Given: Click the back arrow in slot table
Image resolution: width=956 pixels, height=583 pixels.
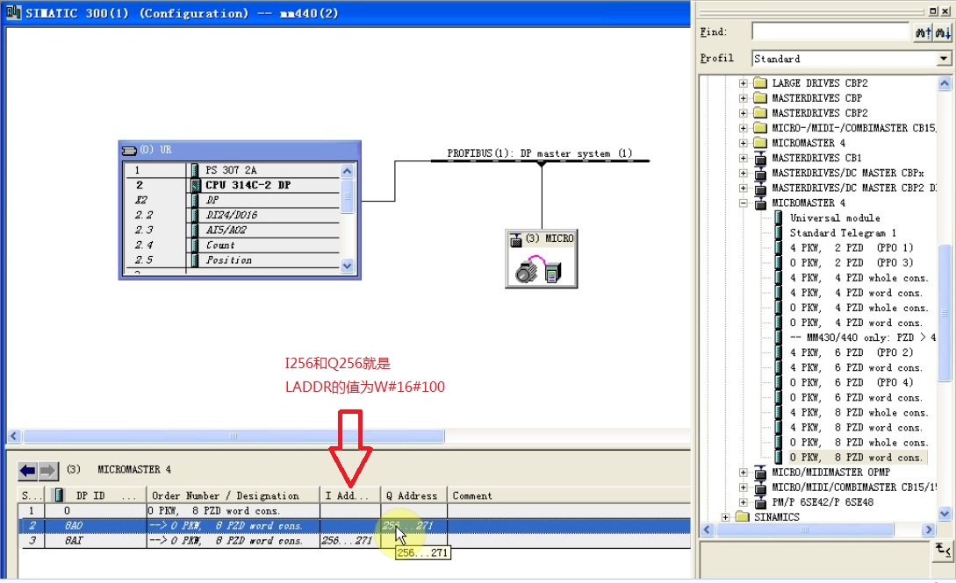Looking at the screenshot, I should [x=28, y=471].
